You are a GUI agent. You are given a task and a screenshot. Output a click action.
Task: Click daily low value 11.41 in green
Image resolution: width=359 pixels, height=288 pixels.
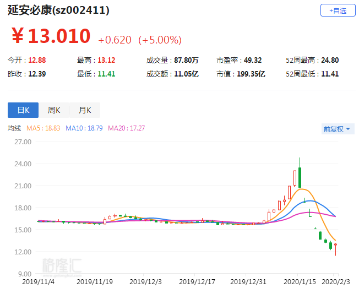click(106, 74)
